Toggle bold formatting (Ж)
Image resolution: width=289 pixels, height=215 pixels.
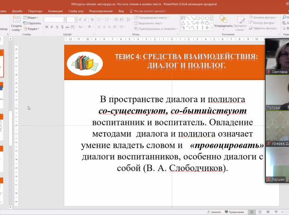pos(47,27)
